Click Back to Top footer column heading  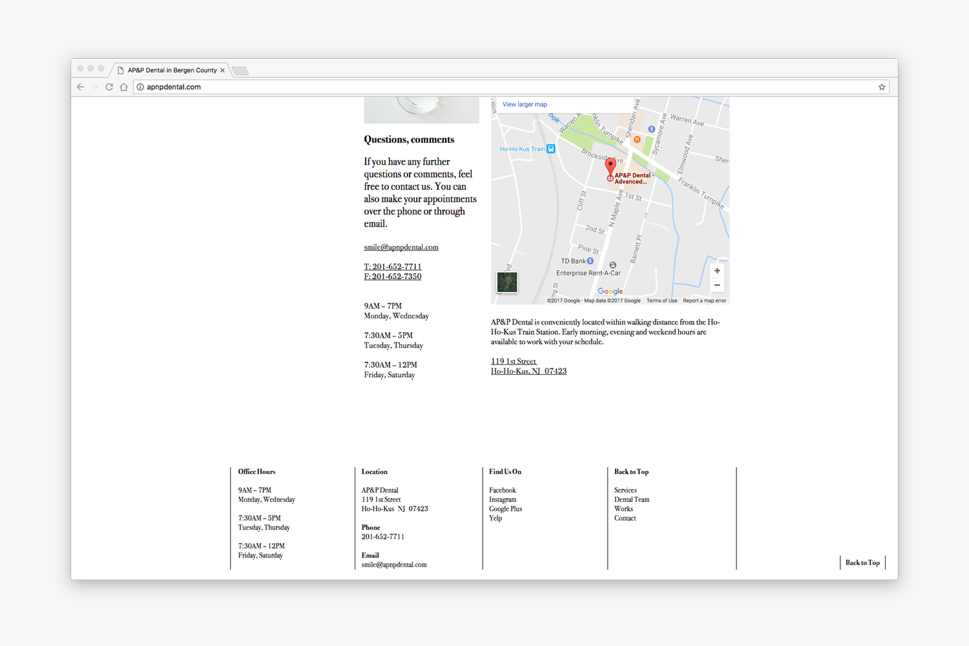pyautogui.click(x=631, y=472)
